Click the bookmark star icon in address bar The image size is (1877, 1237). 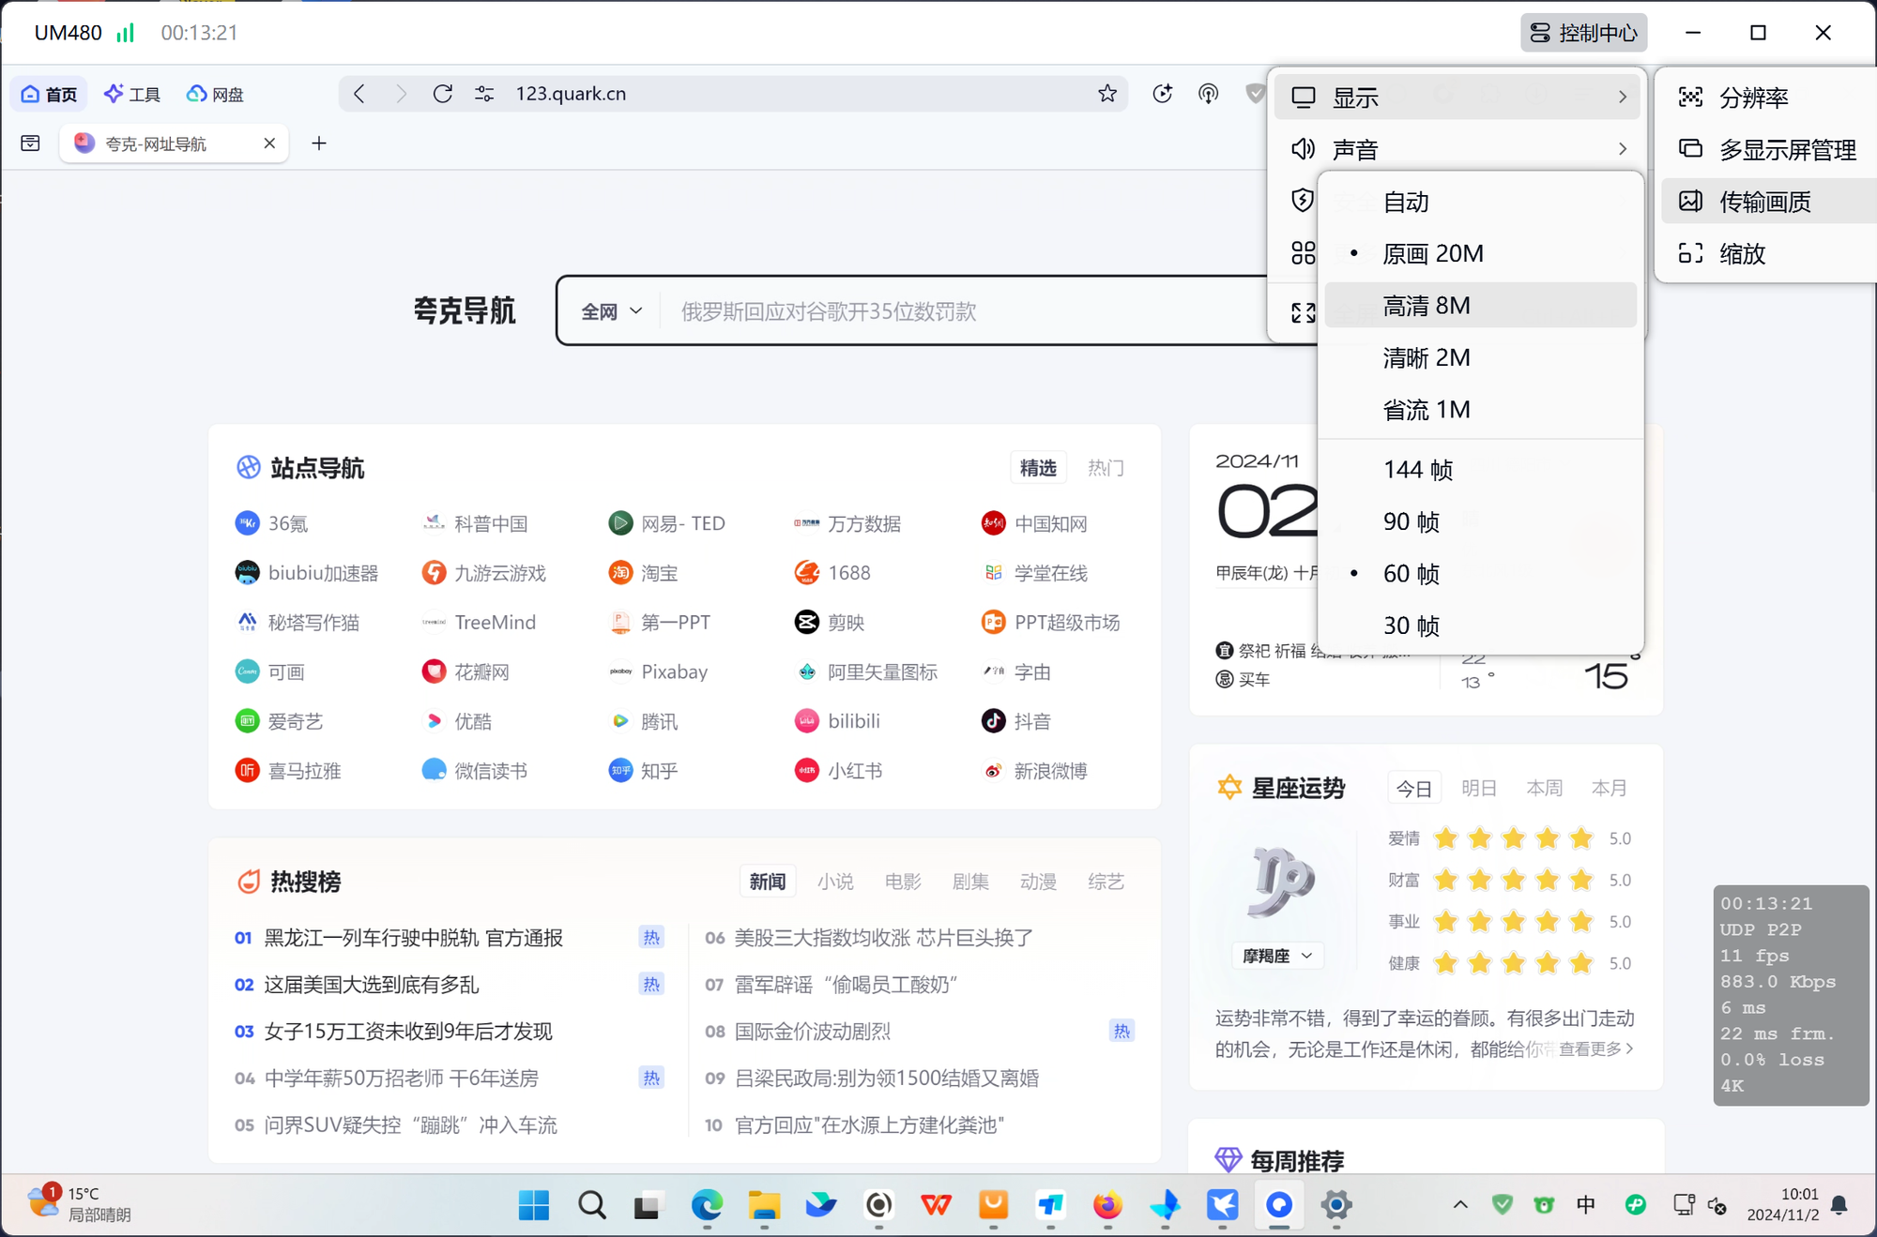[1107, 94]
